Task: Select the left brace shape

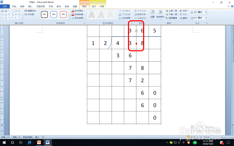Action: 16,18
